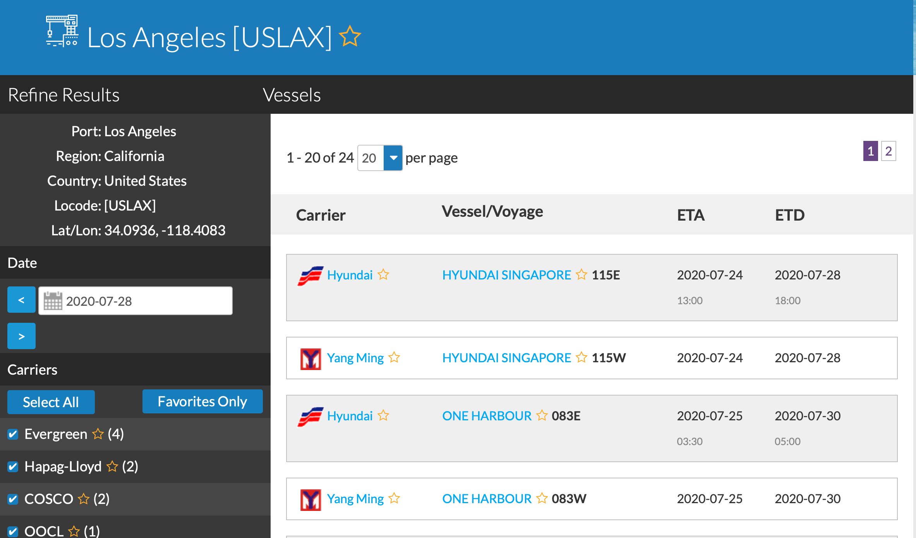
Task: Favorite Hyundai carrier star in 115E row
Action: click(x=383, y=274)
